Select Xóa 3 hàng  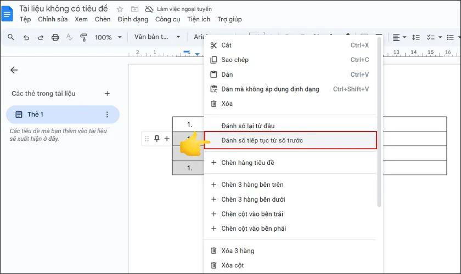[290, 251]
